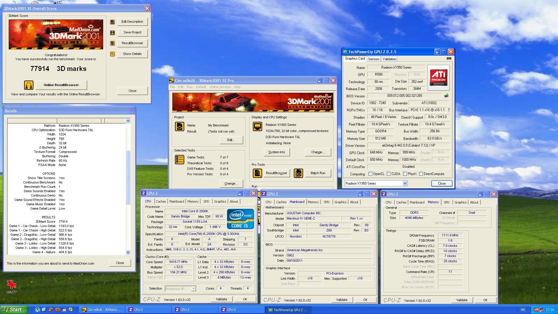Click the Save Project button

[x=132, y=33]
